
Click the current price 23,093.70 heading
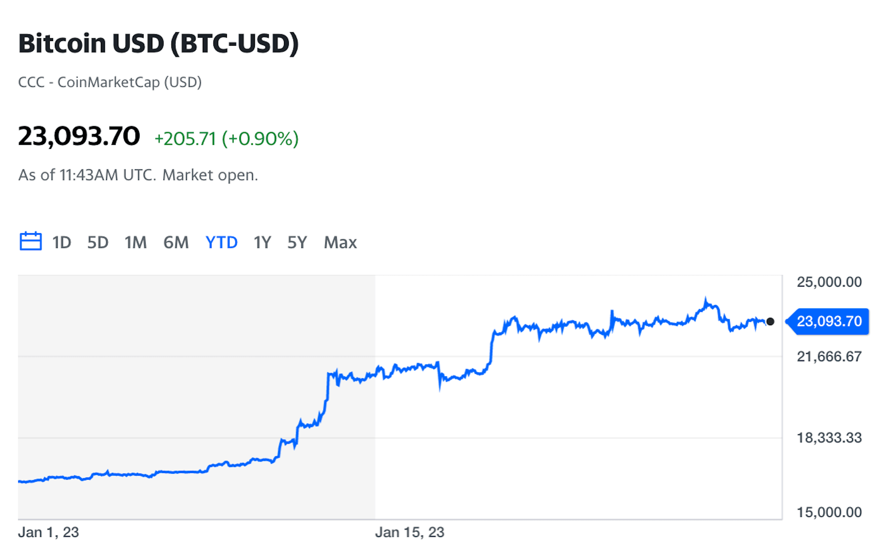(x=79, y=136)
